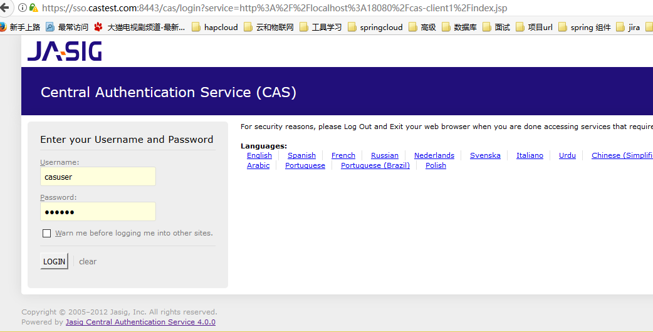The image size is (653, 332).
Task: Switch language to Portuguese
Action: click(x=305, y=165)
